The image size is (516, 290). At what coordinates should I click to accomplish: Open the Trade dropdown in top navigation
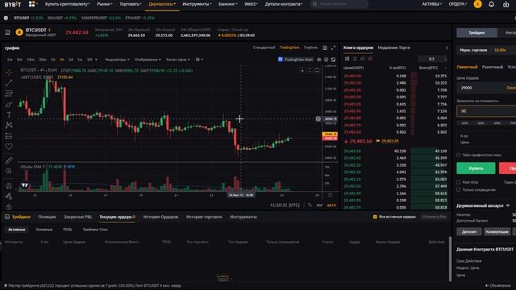coord(131,4)
